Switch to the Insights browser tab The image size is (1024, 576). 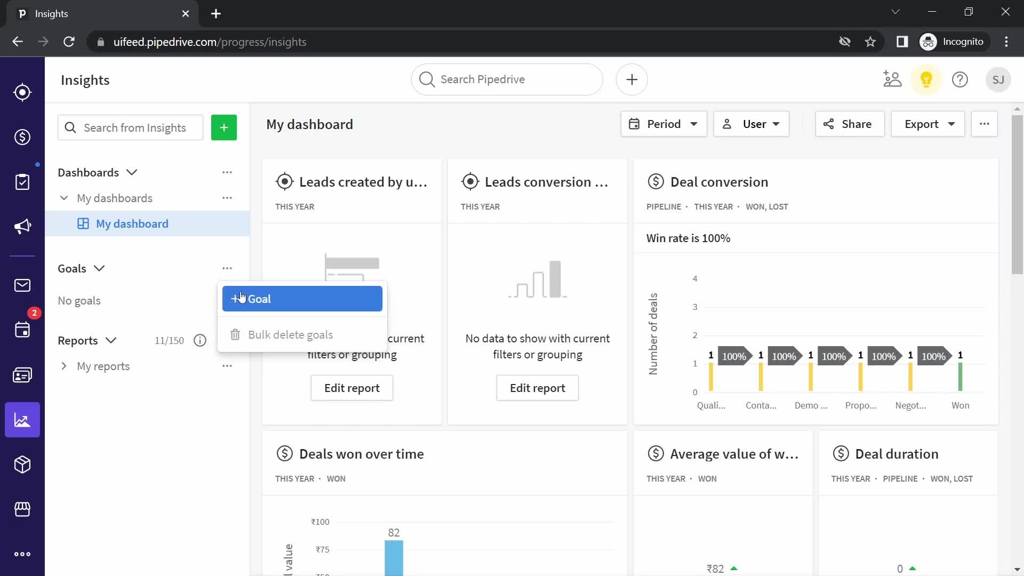tap(101, 14)
